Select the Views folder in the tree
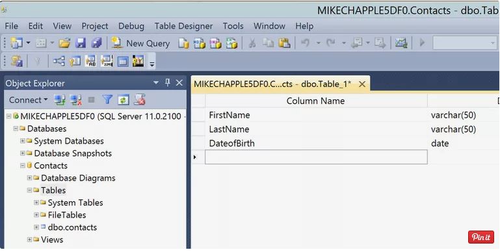Viewport: 500px width, 252px height. pos(52,240)
